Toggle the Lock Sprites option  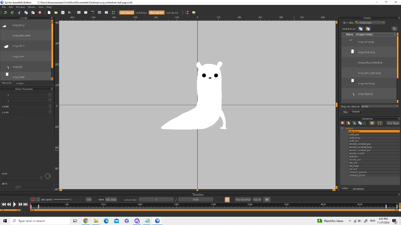[x=172, y=12]
